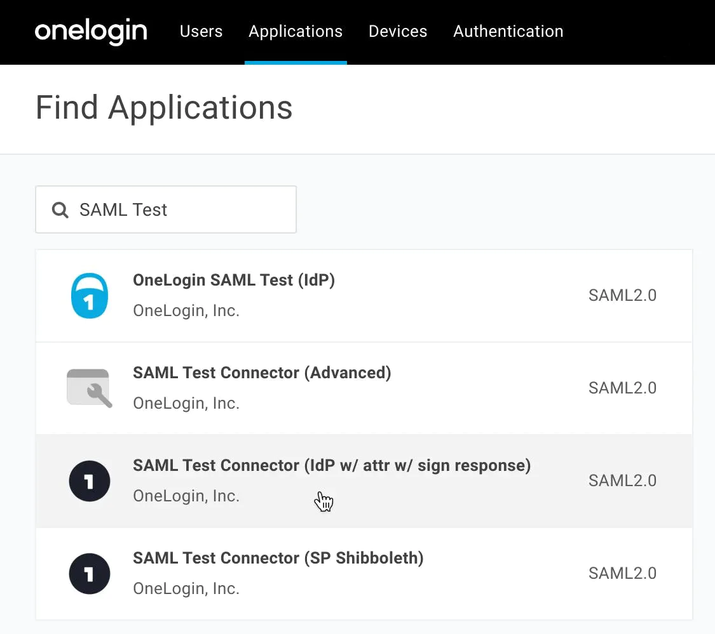
Task: Select SAML Test Connector (SP Shibboleth)
Action: 364,574
